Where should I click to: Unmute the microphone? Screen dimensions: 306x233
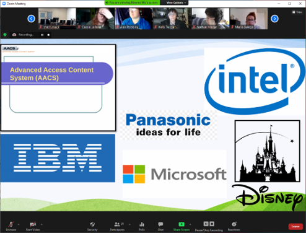(11, 226)
